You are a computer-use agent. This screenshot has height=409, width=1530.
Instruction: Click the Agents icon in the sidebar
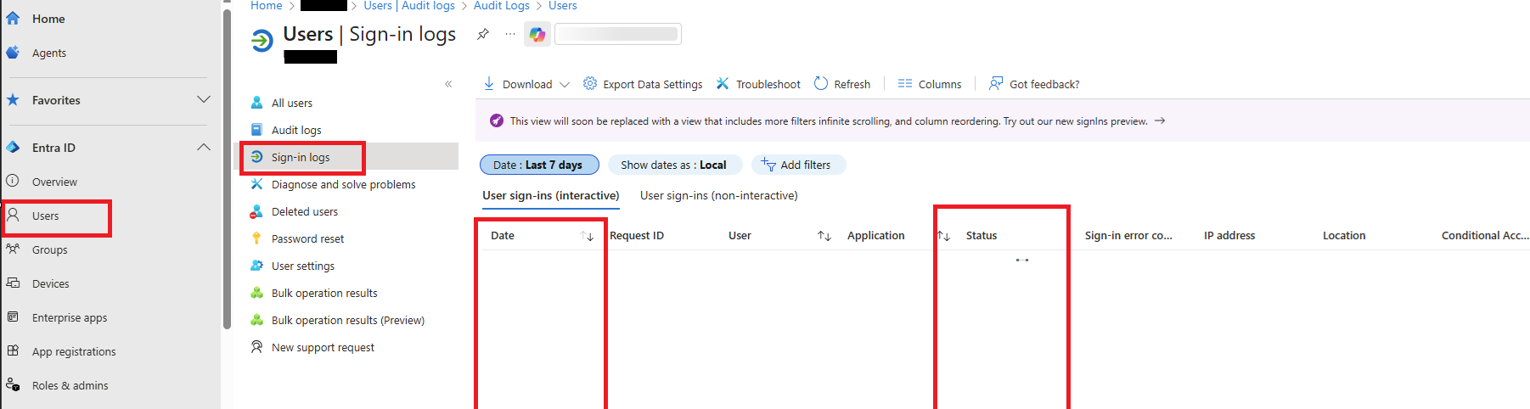tap(13, 53)
